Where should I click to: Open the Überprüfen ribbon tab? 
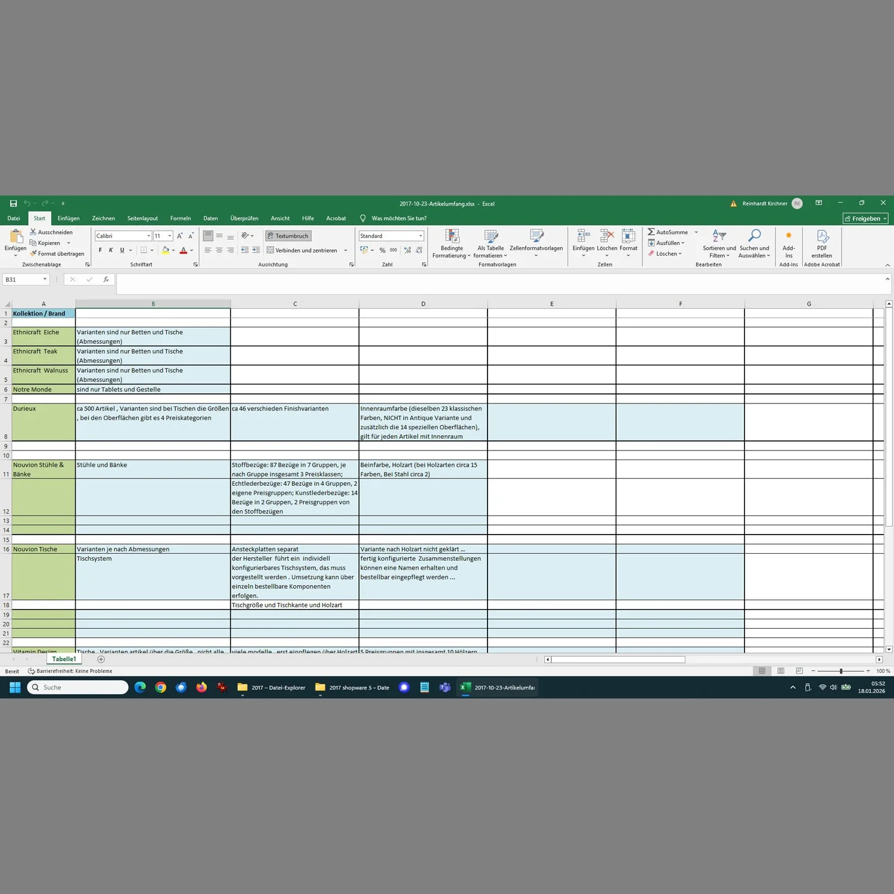(244, 218)
